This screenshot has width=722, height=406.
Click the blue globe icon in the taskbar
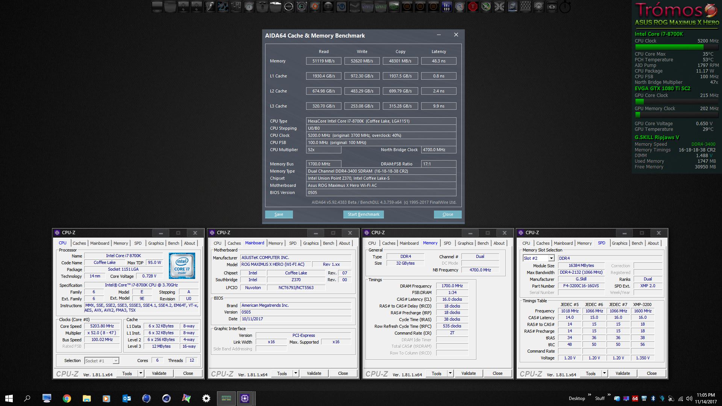tap(146, 398)
